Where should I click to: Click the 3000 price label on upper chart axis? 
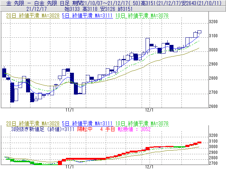pyautogui.click(x=213, y=50)
